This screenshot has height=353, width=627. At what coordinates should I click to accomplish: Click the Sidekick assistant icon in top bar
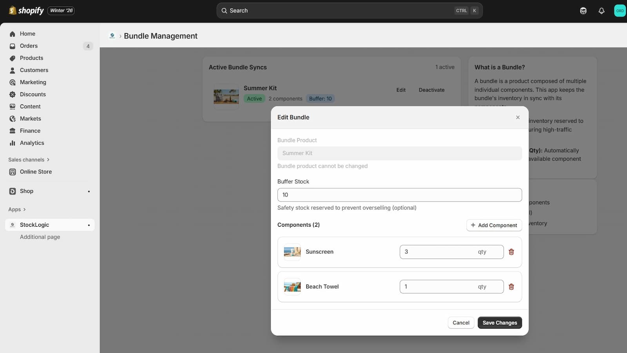click(583, 11)
